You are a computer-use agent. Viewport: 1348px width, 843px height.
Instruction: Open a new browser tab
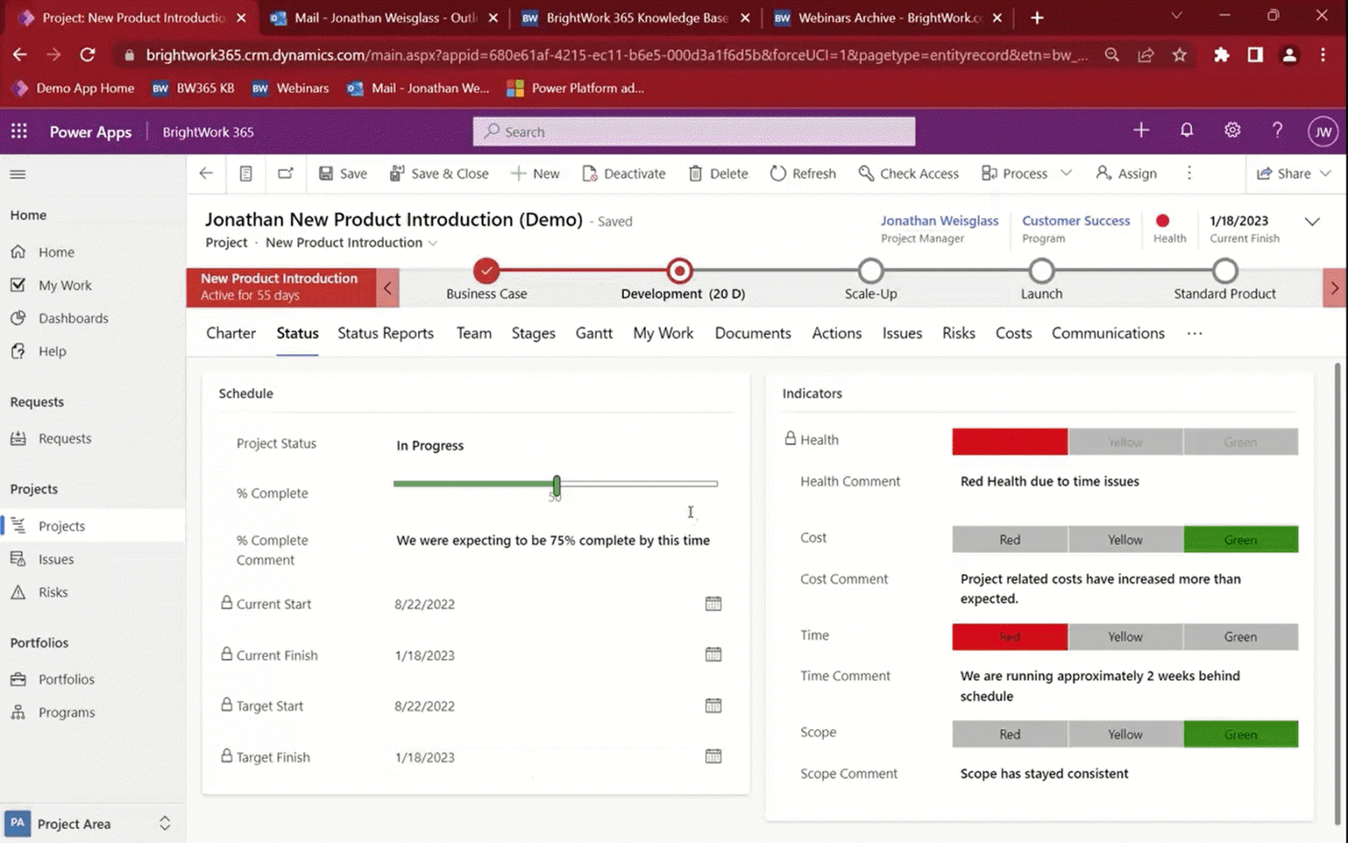(1036, 18)
